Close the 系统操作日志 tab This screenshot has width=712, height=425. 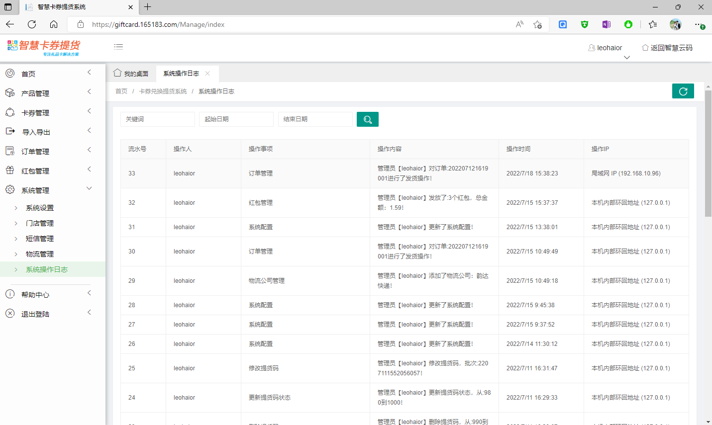tap(207, 74)
